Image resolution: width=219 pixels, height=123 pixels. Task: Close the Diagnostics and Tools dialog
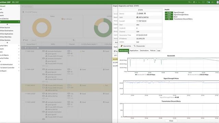[x=171, y=121]
